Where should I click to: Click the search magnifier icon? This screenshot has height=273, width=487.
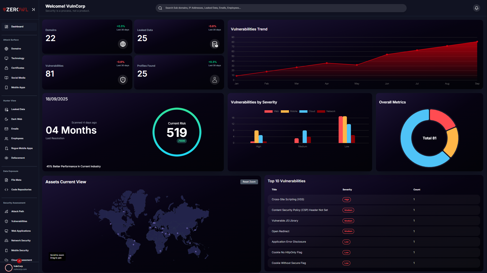pyautogui.click(x=160, y=8)
